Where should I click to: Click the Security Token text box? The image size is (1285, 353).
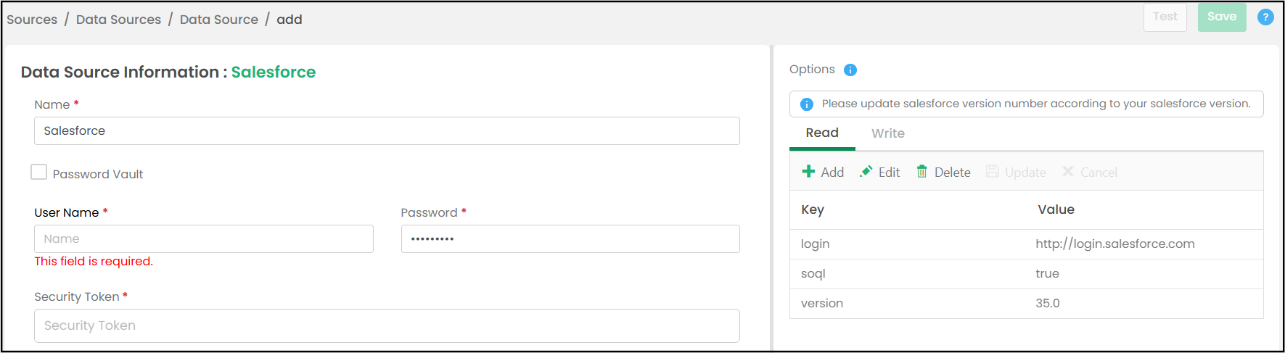pos(387,326)
